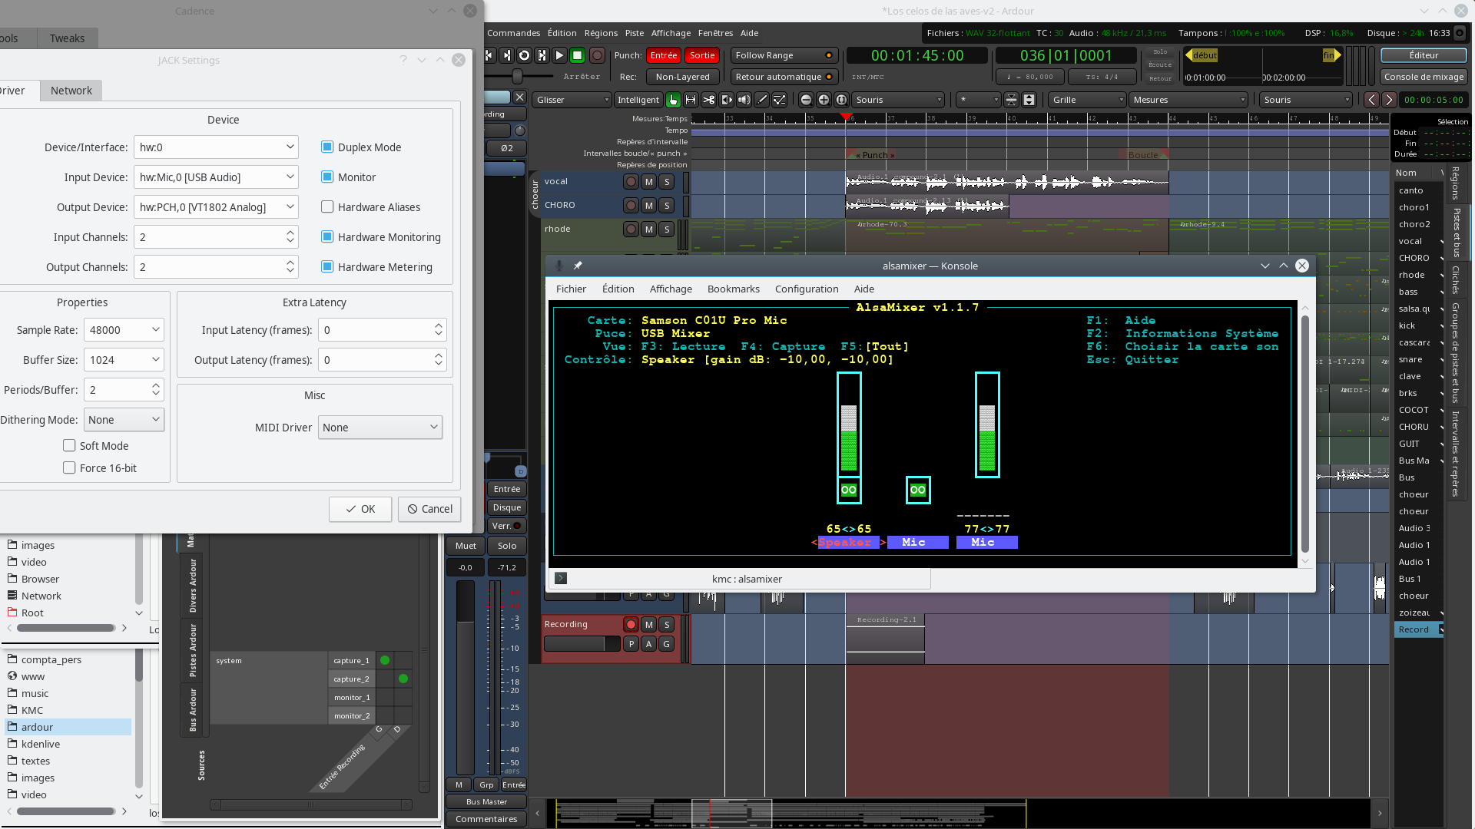Enable Hardware Aliases checkbox
Viewport: 1475px width, 829px height.
327,207
